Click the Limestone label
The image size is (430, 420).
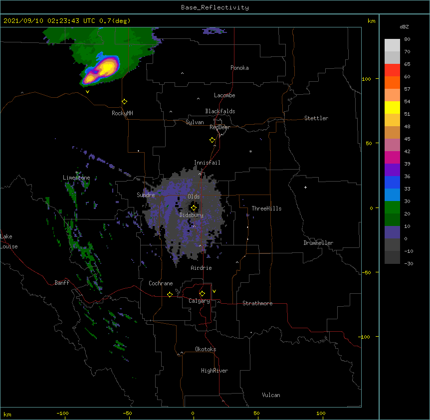pyautogui.click(x=76, y=178)
